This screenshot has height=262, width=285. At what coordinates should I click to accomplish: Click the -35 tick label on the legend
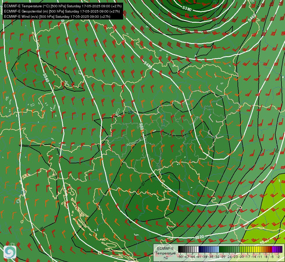(x=211, y=257)
